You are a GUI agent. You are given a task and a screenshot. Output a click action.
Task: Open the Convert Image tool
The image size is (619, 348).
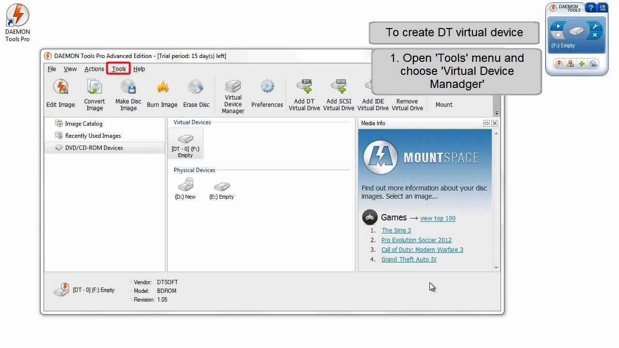[95, 95]
